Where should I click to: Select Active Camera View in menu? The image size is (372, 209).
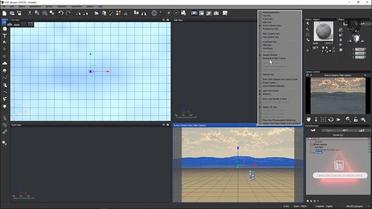[x=272, y=26]
